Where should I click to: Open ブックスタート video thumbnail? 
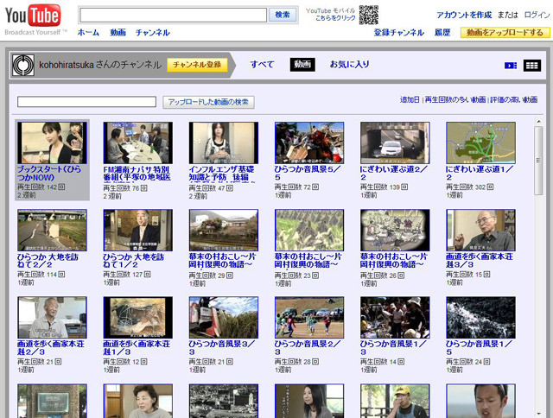(x=52, y=142)
